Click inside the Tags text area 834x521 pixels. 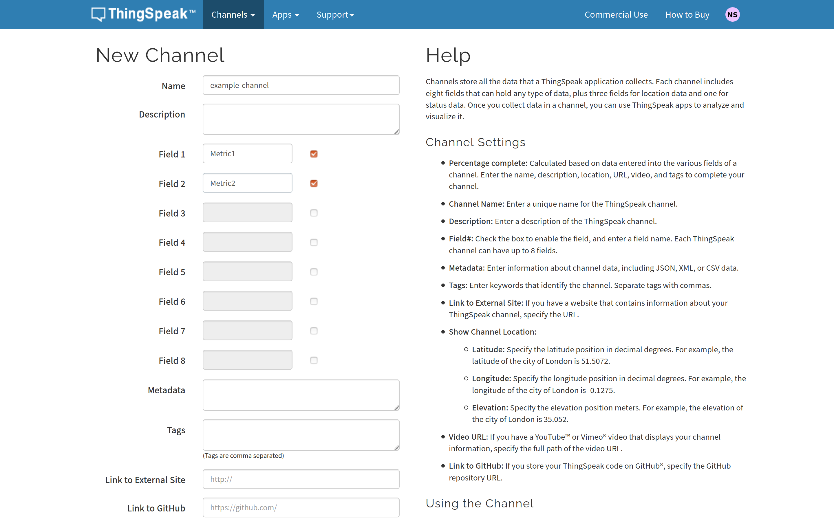point(301,435)
